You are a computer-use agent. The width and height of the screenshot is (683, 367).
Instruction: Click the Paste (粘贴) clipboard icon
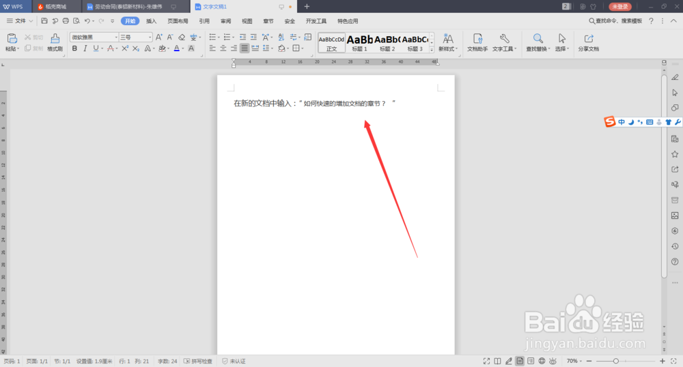coord(12,39)
